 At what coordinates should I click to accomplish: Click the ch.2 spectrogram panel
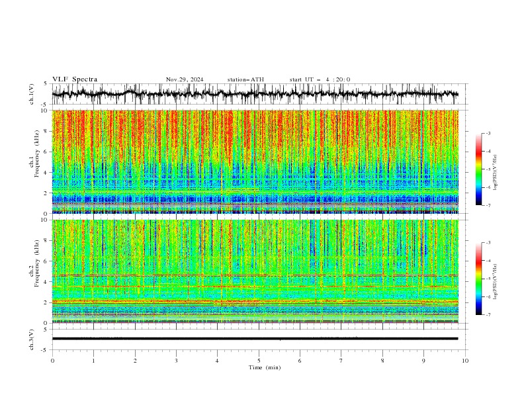tap(255, 271)
